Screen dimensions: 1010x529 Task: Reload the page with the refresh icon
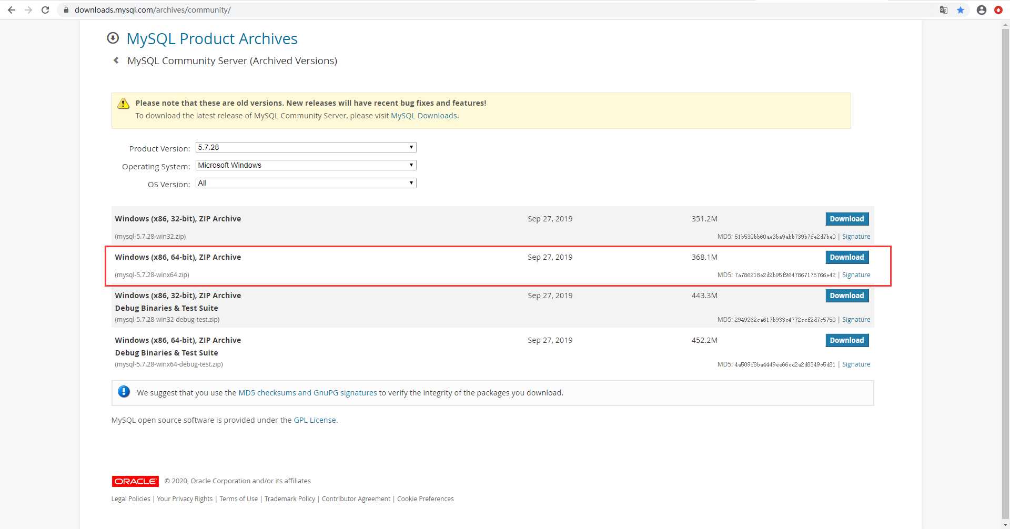click(x=45, y=10)
